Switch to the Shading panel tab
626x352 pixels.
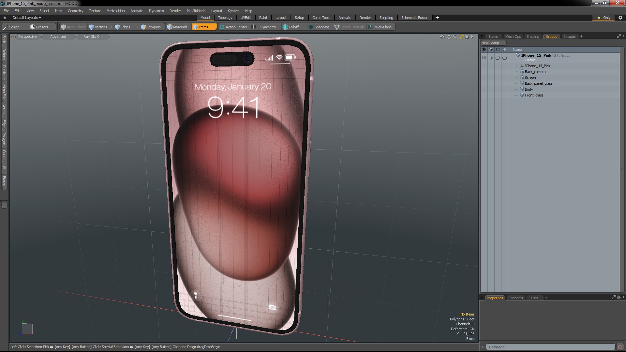click(532, 37)
